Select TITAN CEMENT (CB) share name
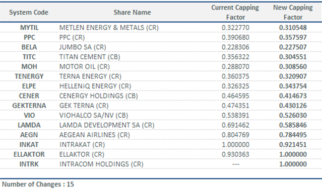 coord(90,57)
